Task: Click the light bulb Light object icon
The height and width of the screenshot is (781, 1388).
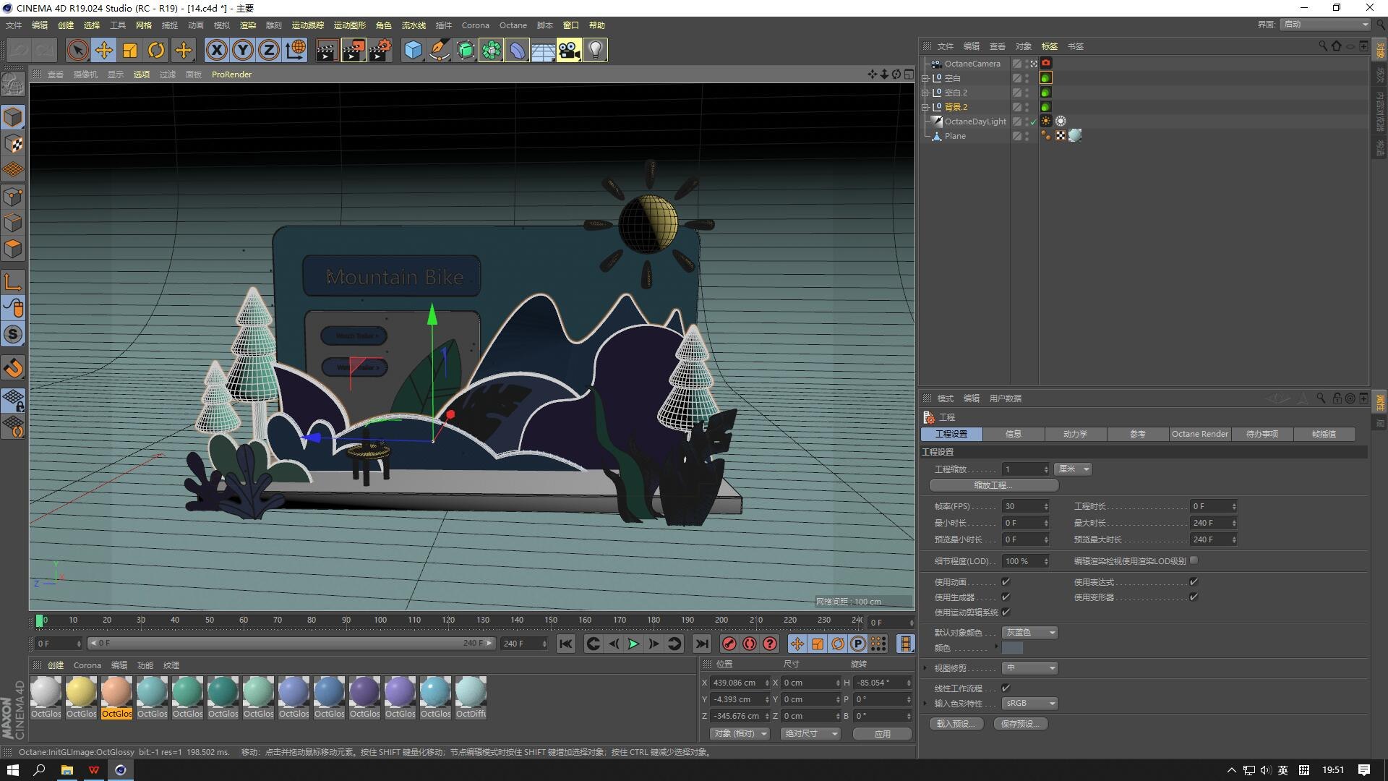Action: [x=595, y=50]
